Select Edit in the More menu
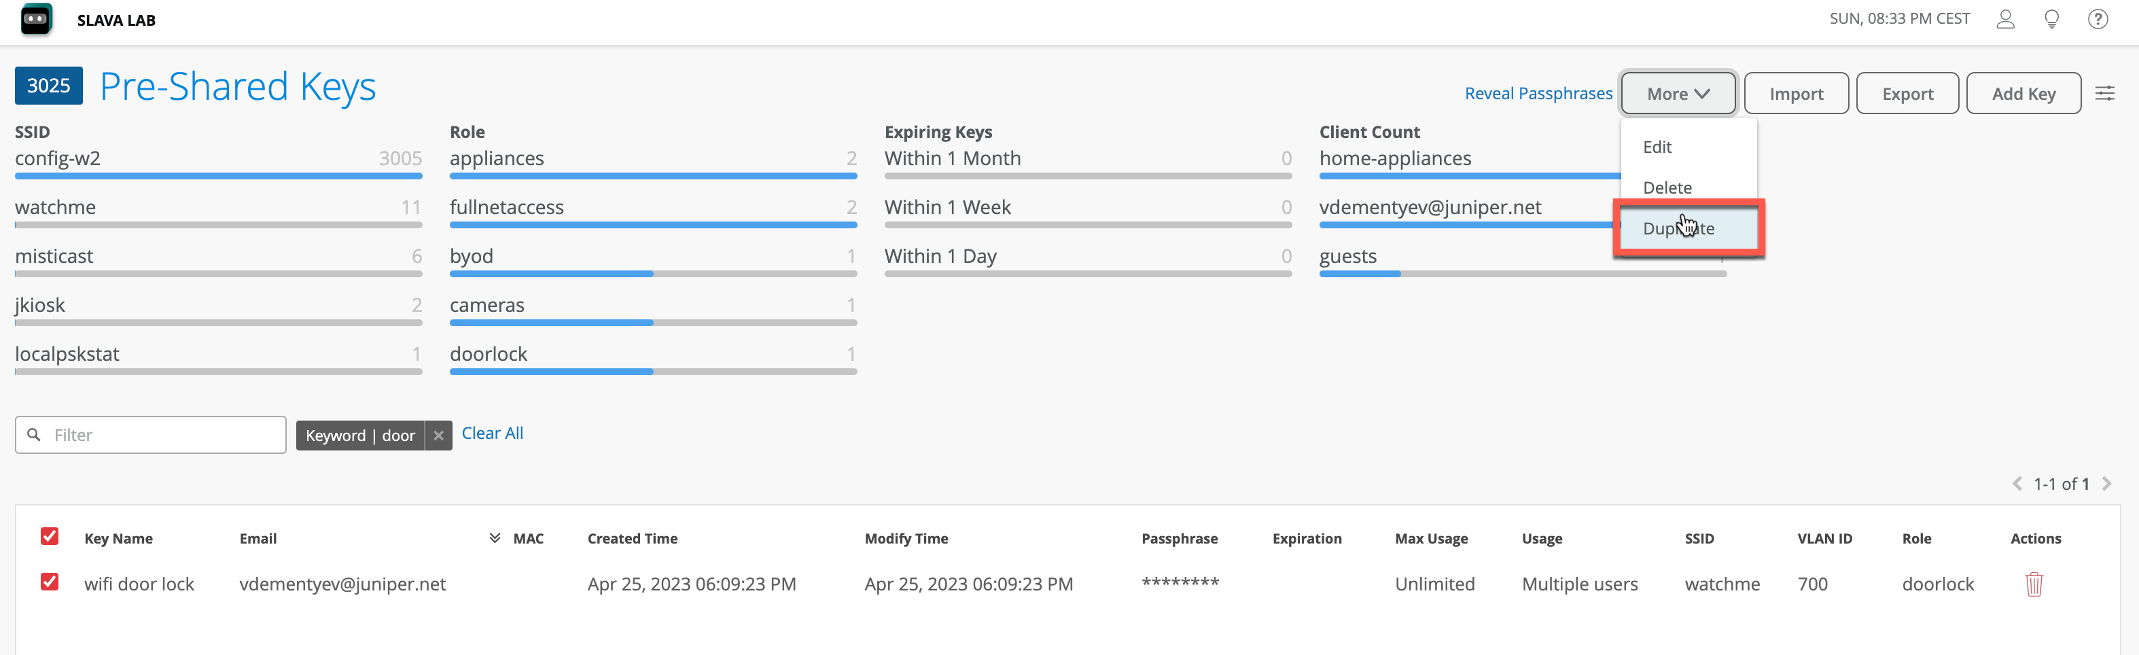This screenshot has width=2139, height=655. pyautogui.click(x=1657, y=147)
